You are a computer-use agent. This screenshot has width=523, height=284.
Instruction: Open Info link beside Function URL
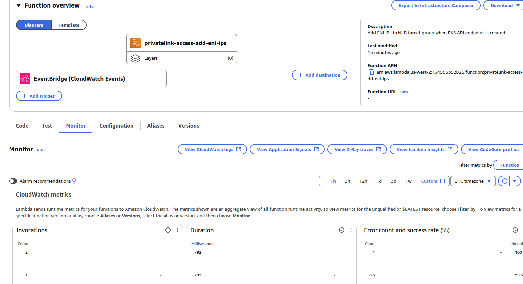pyautogui.click(x=404, y=92)
